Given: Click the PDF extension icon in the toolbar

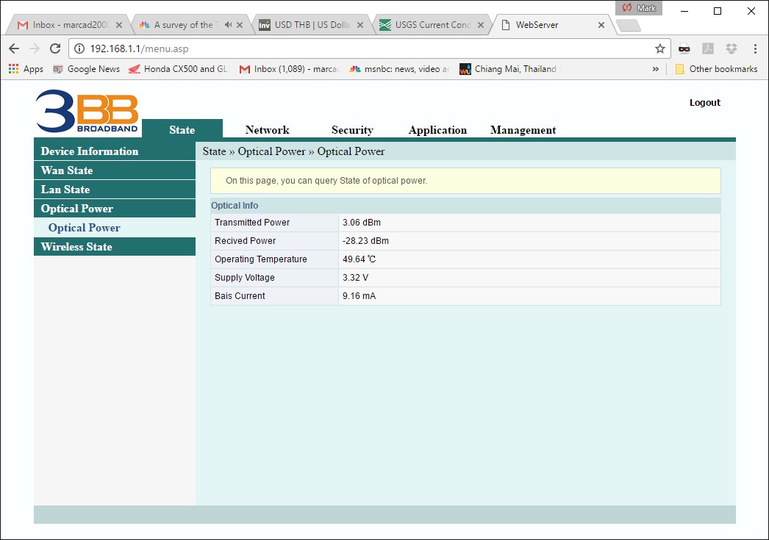Looking at the screenshot, I should pyautogui.click(x=708, y=48).
